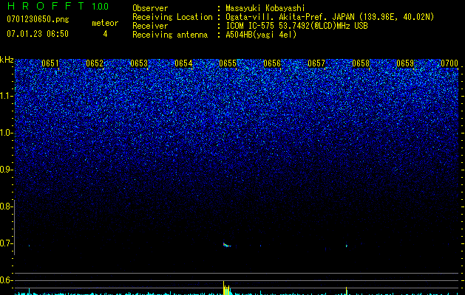Click the 0654 time marker
The width and height of the screenshot is (465, 295).
coord(183,63)
